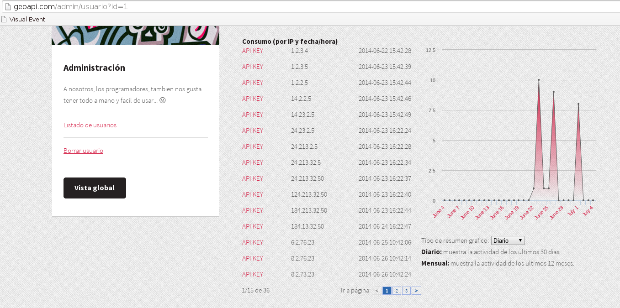
Task: Click API KEY for IP 6.2.76.23
Action: (x=253, y=242)
